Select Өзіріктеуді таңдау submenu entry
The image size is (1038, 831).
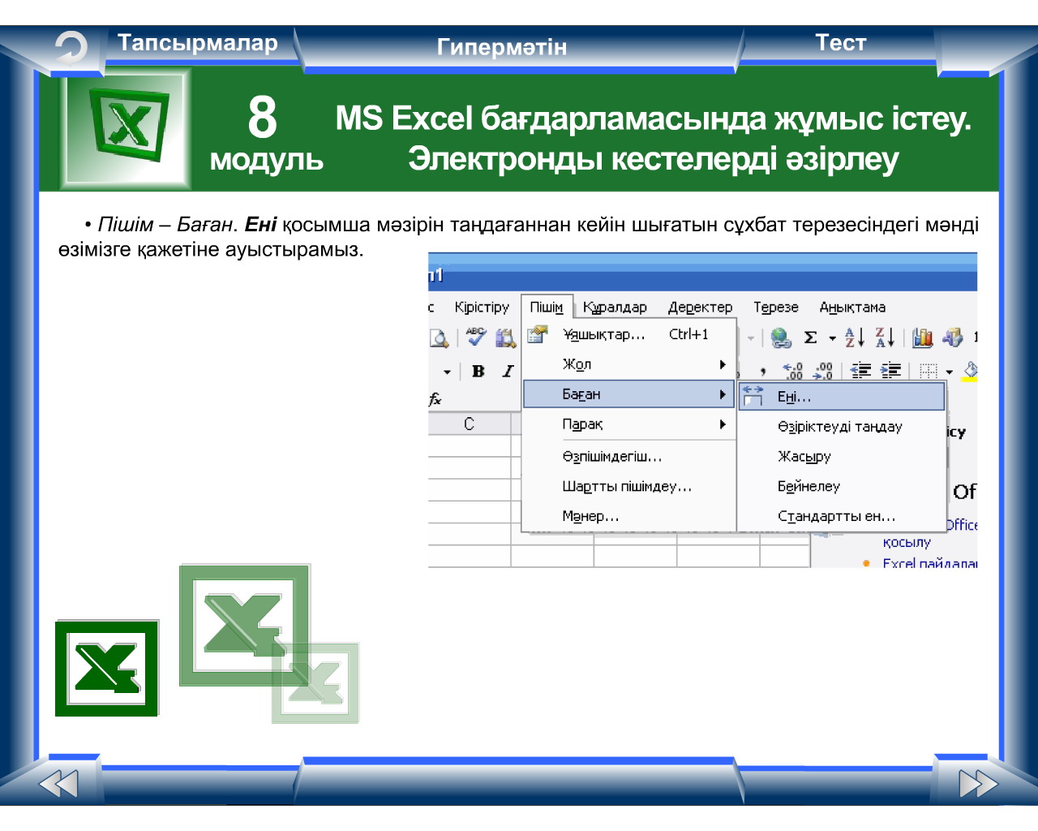tap(842, 427)
